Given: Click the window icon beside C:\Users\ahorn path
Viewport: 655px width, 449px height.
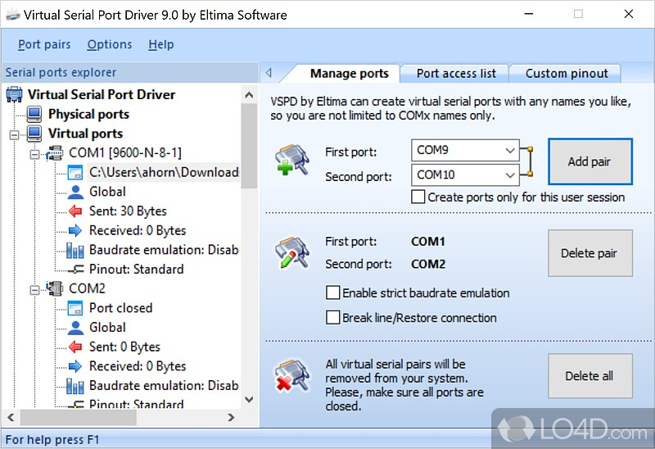Looking at the screenshot, I should point(75,172).
